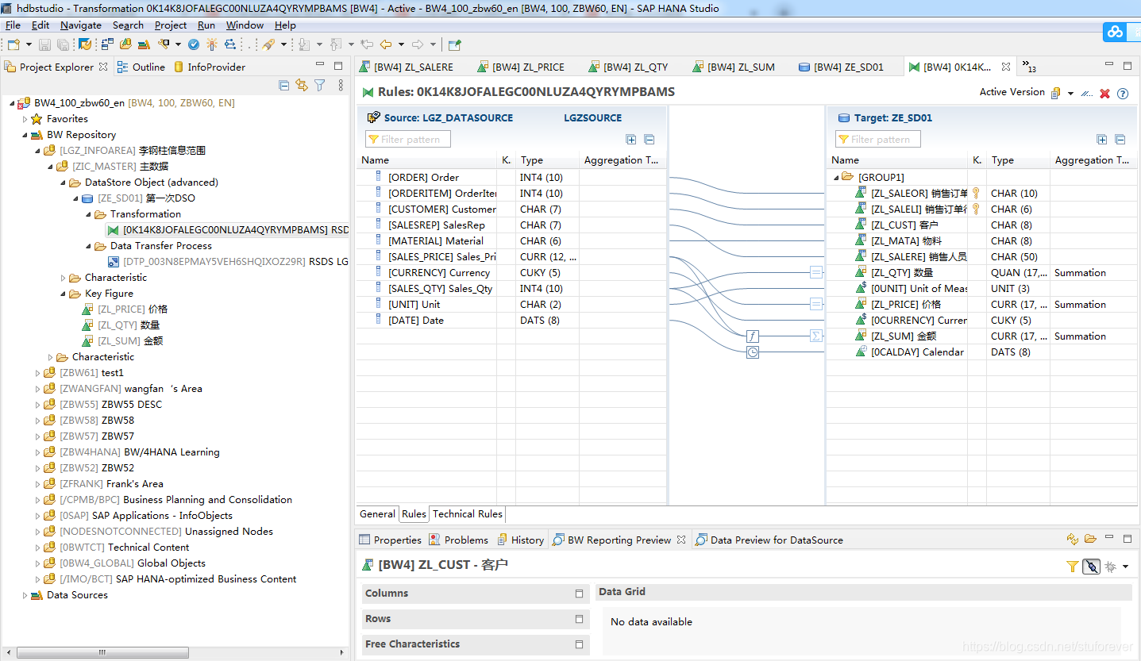Open the Run menu
The height and width of the screenshot is (661, 1141).
[x=206, y=25]
